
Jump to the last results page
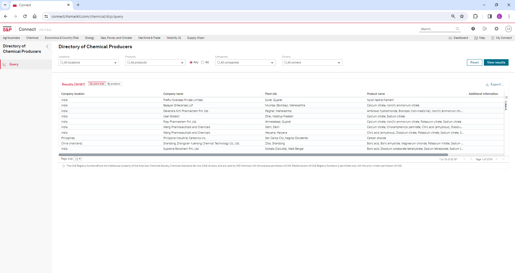click(x=503, y=159)
